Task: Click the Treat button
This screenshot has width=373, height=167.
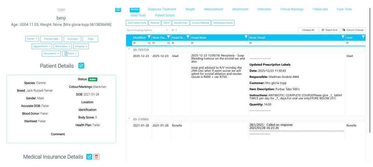Action: point(90,39)
